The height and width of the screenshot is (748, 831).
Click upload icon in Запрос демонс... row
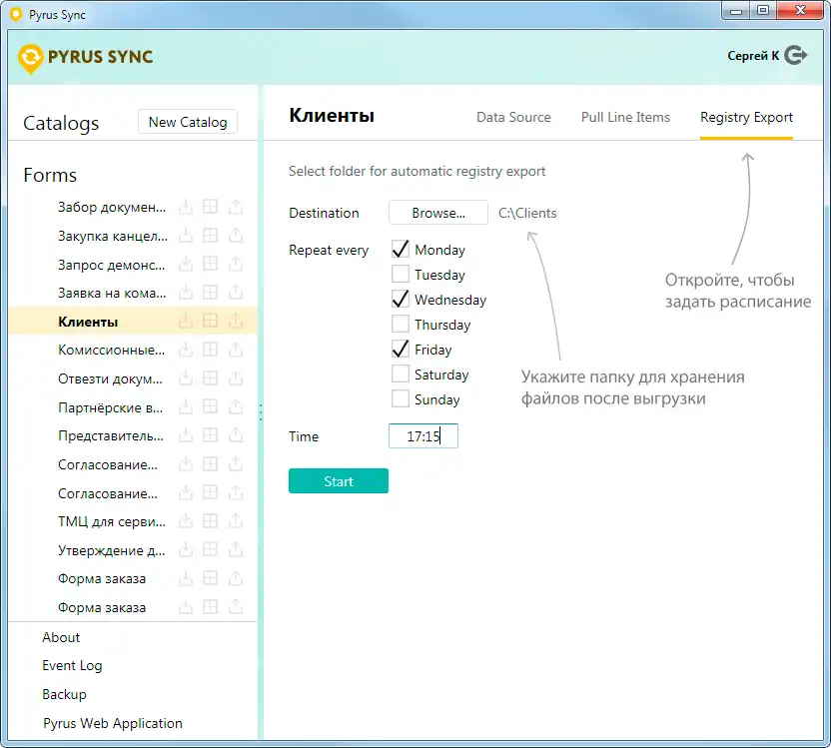(x=236, y=264)
